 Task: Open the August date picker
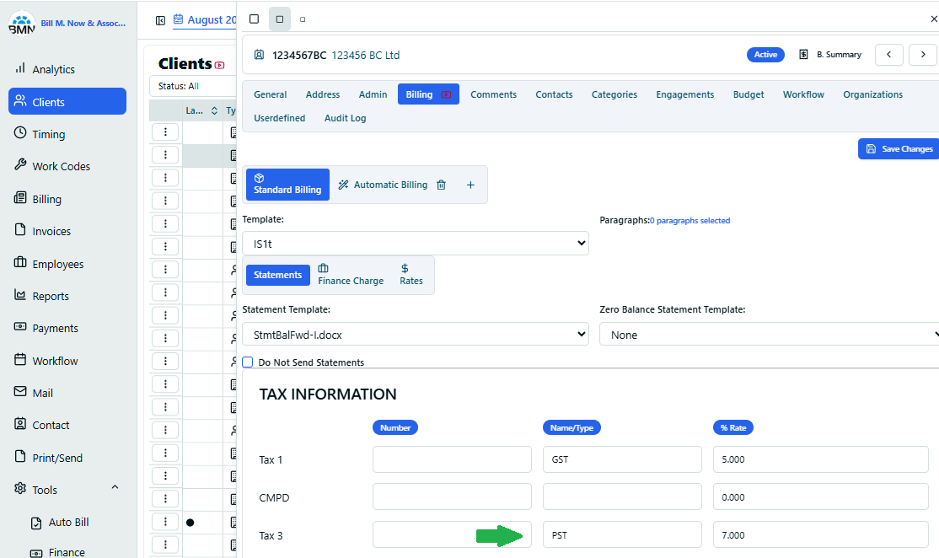206,19
